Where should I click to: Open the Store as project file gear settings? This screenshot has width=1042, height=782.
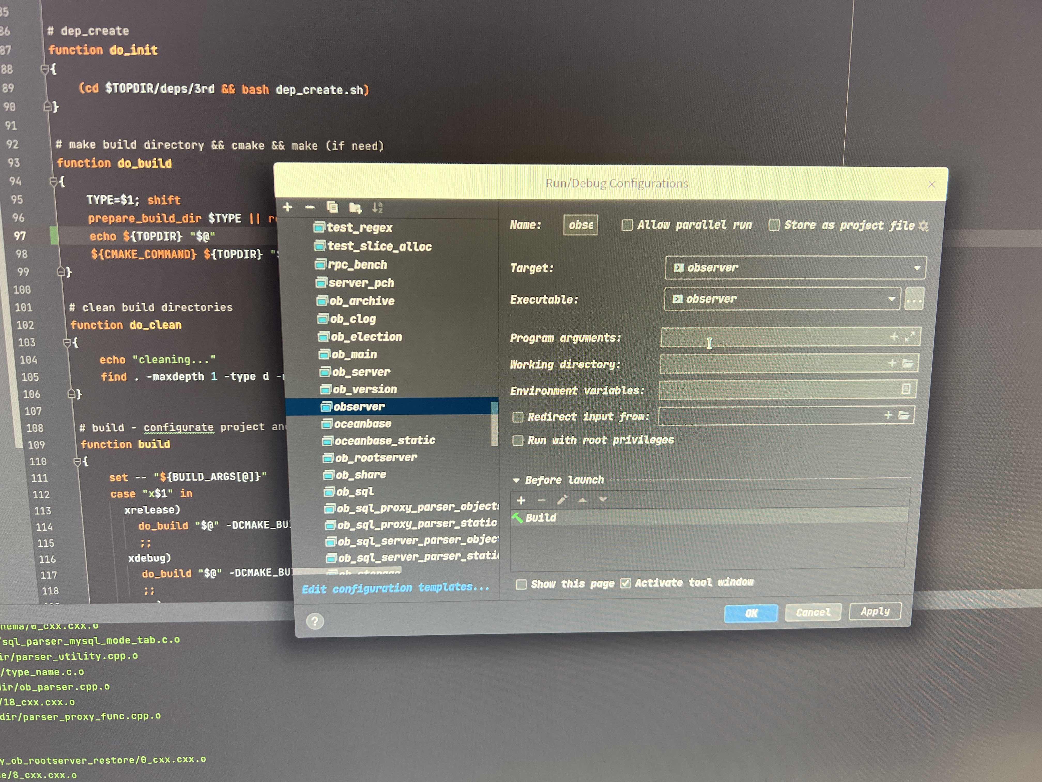pyautogui.click(x=923, y=226)
